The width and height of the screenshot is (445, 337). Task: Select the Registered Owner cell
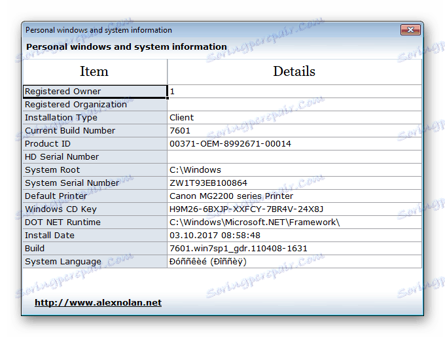[x=95, y=92]
